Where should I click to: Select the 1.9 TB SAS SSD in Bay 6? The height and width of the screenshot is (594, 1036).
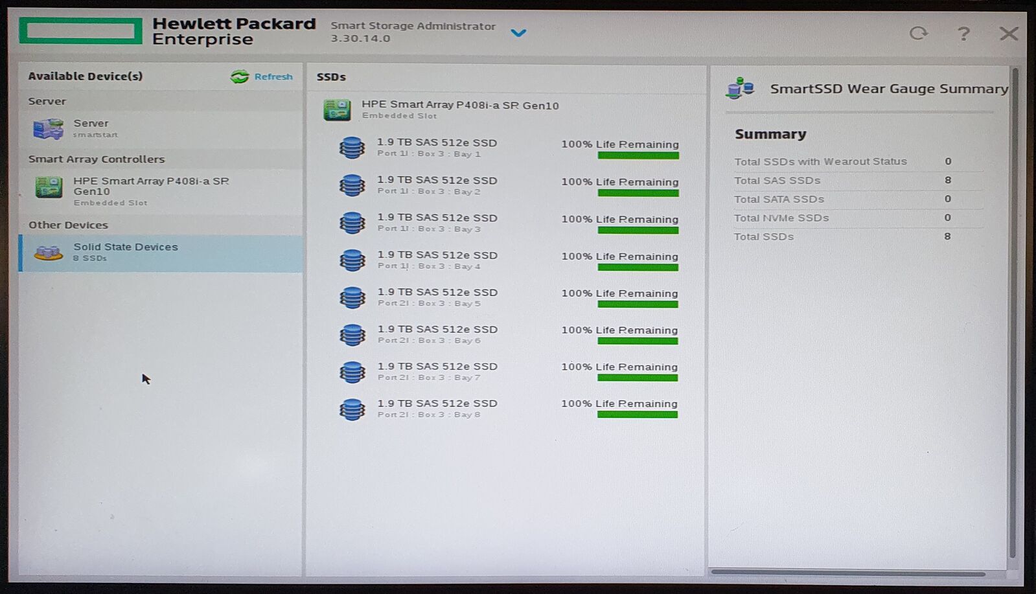[437, 334]
